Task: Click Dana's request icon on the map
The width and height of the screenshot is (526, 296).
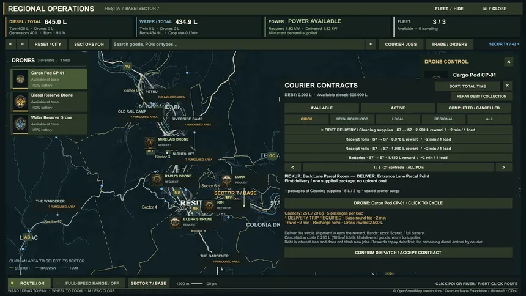Action: (227, 180)
